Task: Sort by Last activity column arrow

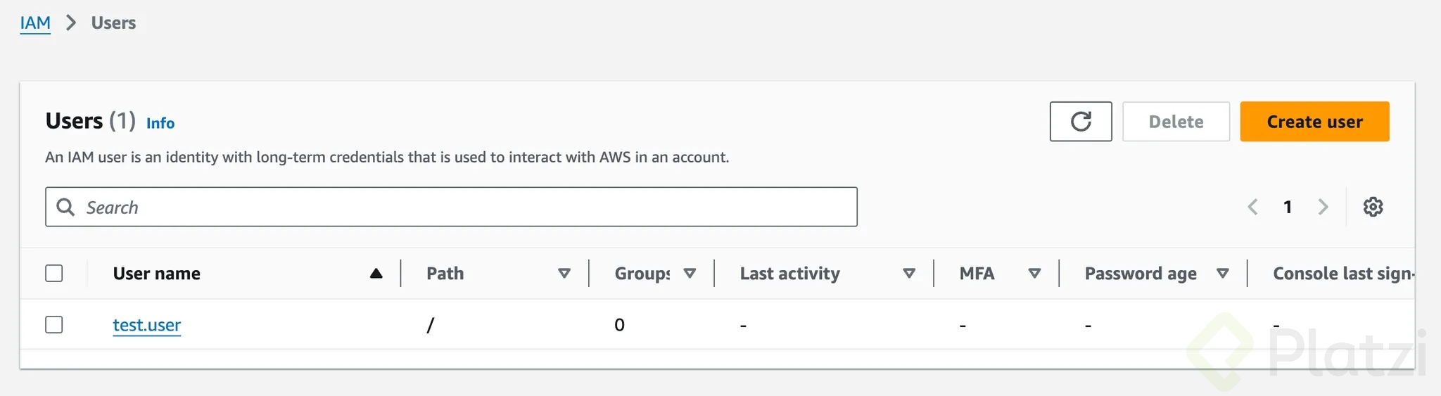Action: [909, 274]
